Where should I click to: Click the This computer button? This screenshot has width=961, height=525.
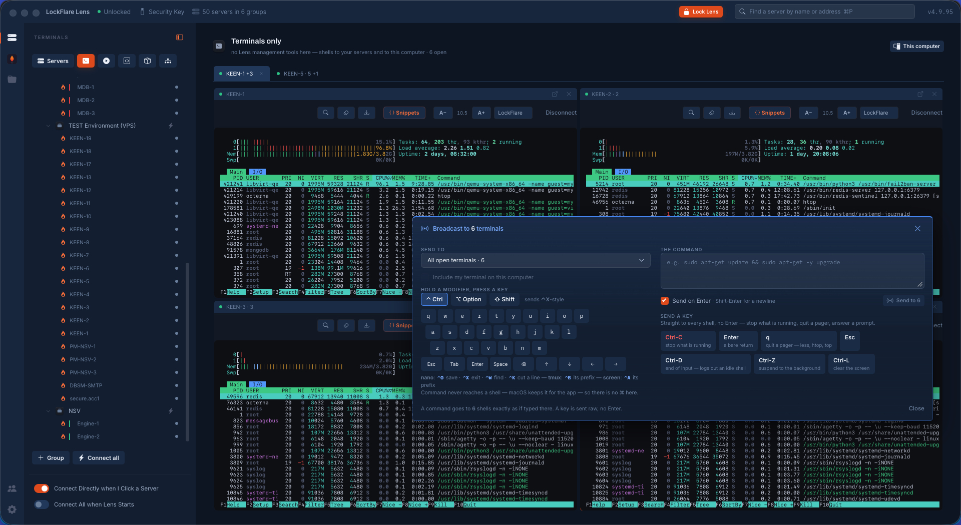pos(917,46)
